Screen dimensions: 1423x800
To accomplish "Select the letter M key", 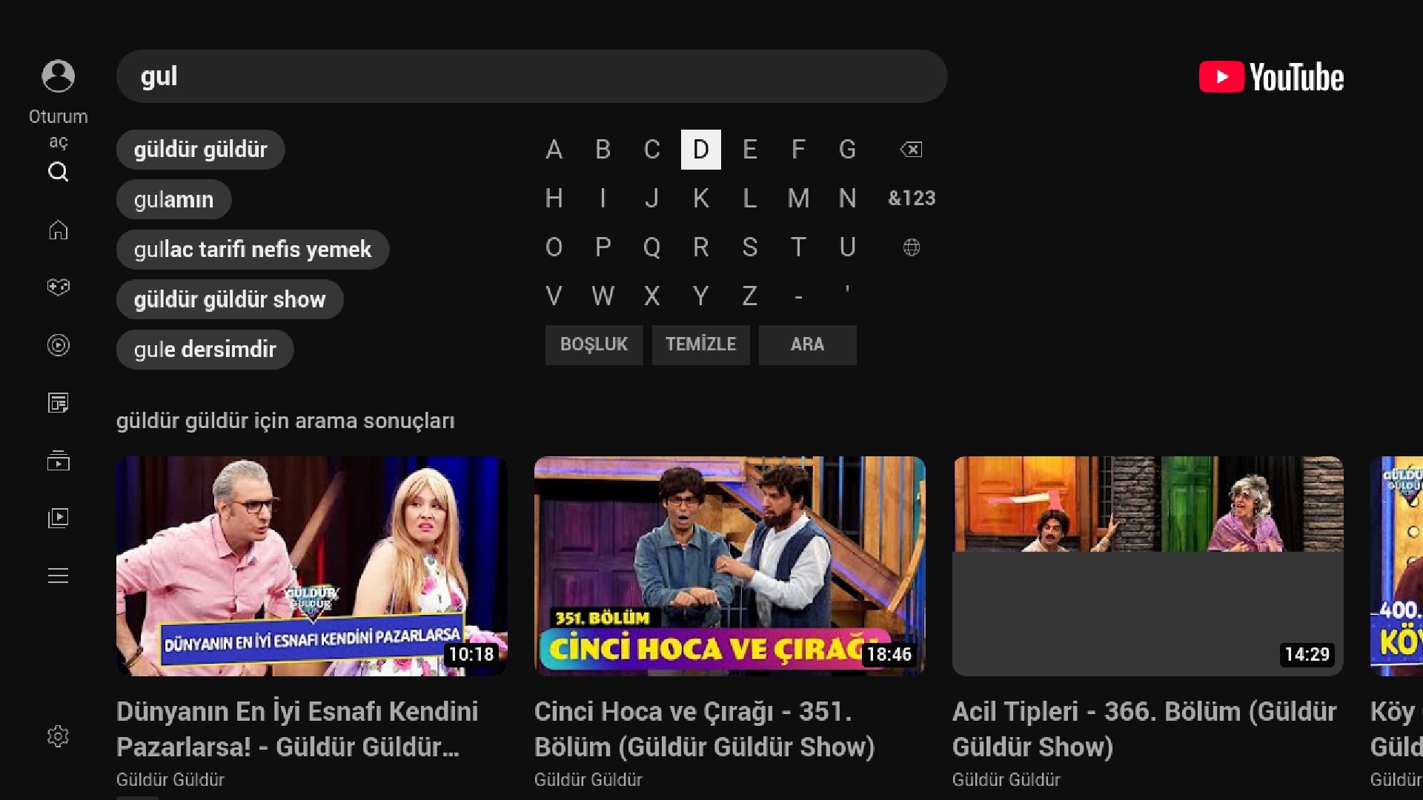I will (799, 199).
